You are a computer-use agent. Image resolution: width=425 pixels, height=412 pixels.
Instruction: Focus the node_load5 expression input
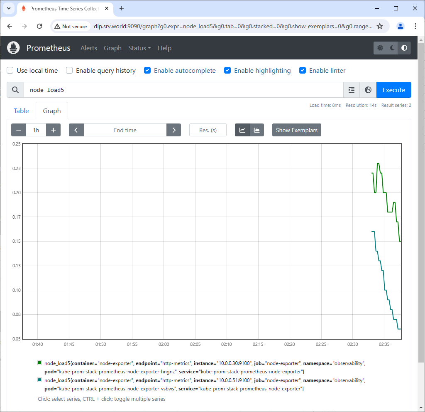pos(183,90)
